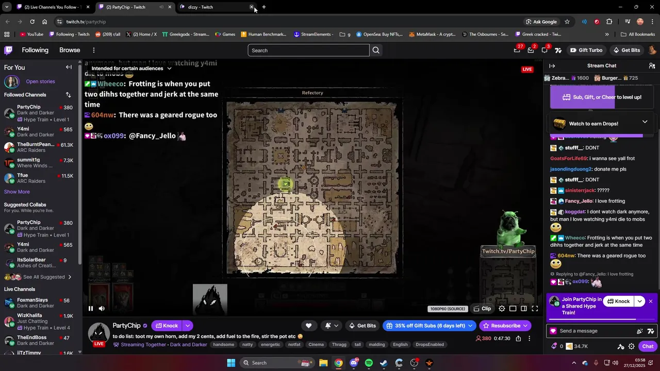
Task: Open the notifications inbox icon
Action: 531,50
